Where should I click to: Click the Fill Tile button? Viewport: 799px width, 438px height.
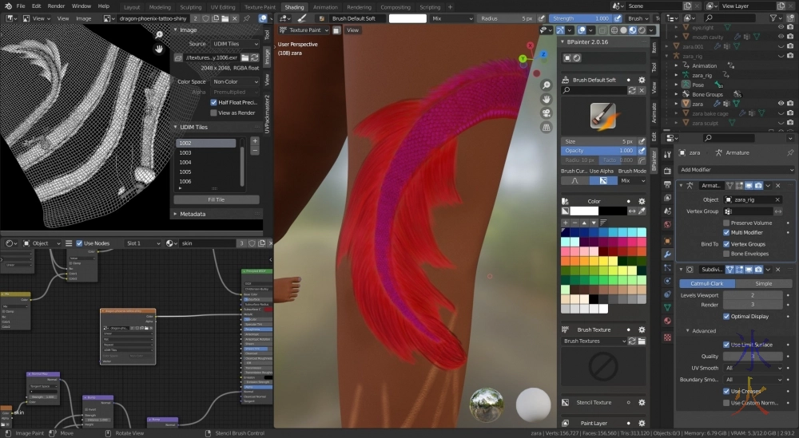pos(216,199)
